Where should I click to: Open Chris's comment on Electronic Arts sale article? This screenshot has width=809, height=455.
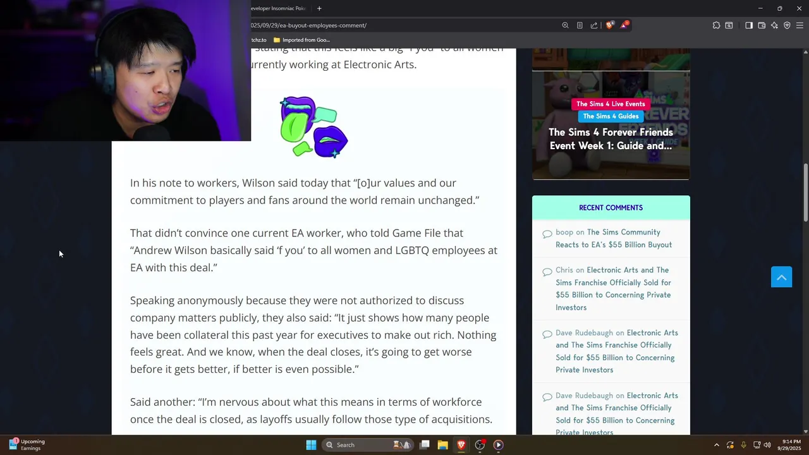(613, 289)
